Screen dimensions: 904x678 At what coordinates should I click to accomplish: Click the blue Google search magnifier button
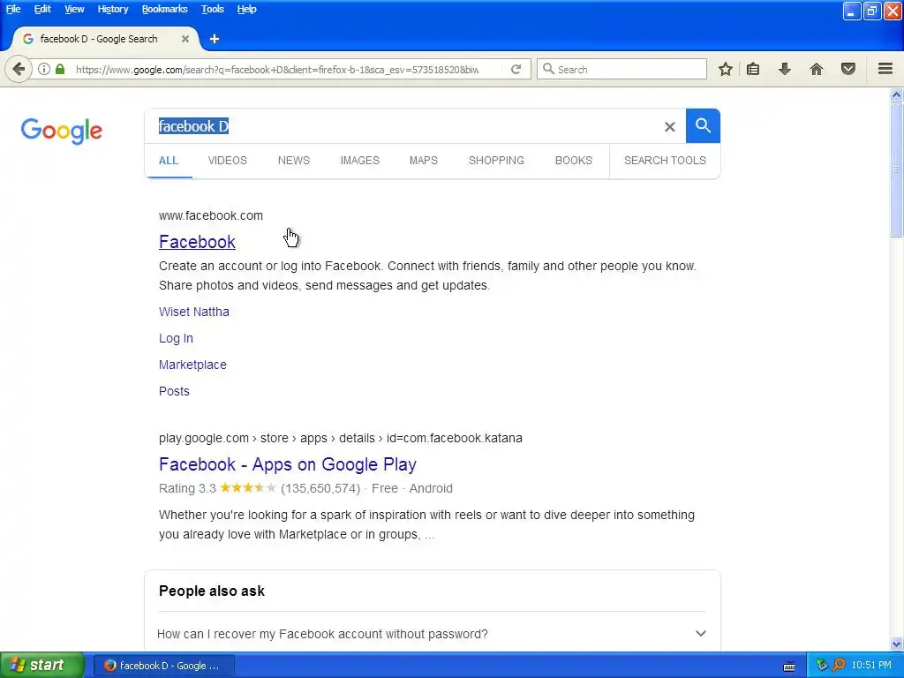pos(703,125)
